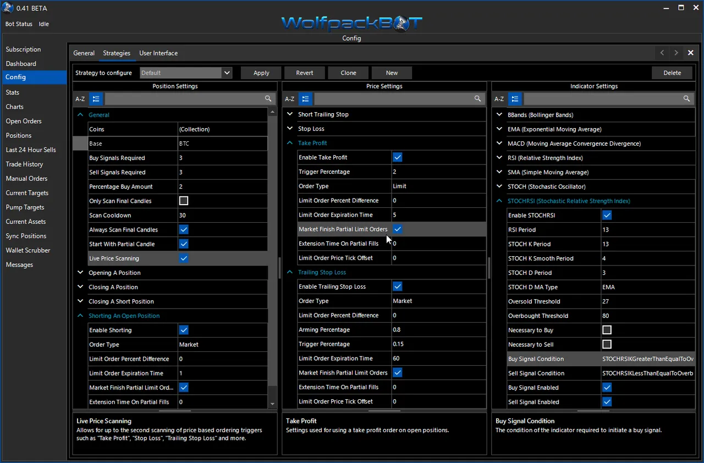This screenshot has height=463, width=704.
Task: Click A-Z sort icon in Indicator Settings
Action: [x=499, y=99]
